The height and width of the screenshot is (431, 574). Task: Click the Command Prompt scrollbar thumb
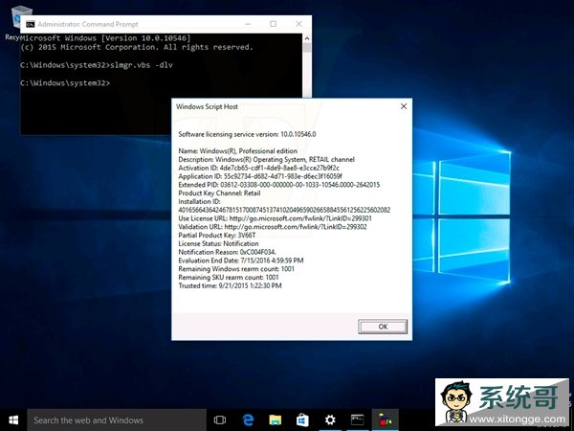tap(307, 47)
